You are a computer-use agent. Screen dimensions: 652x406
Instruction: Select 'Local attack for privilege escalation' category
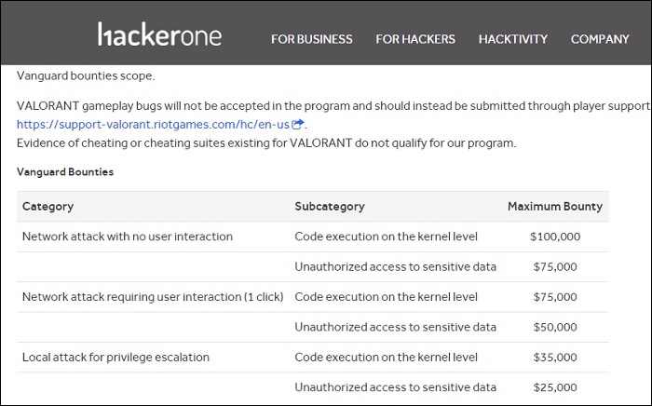[x=115, y=357]
